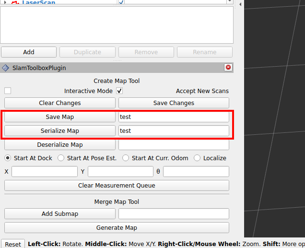
Task: Enable the Interactive Mode checkbox
Action: [8, 91]
